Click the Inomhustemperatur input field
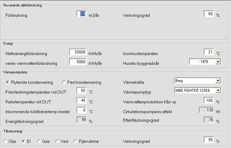This screenshot has width=231, height=148. (x=209, y=52)
